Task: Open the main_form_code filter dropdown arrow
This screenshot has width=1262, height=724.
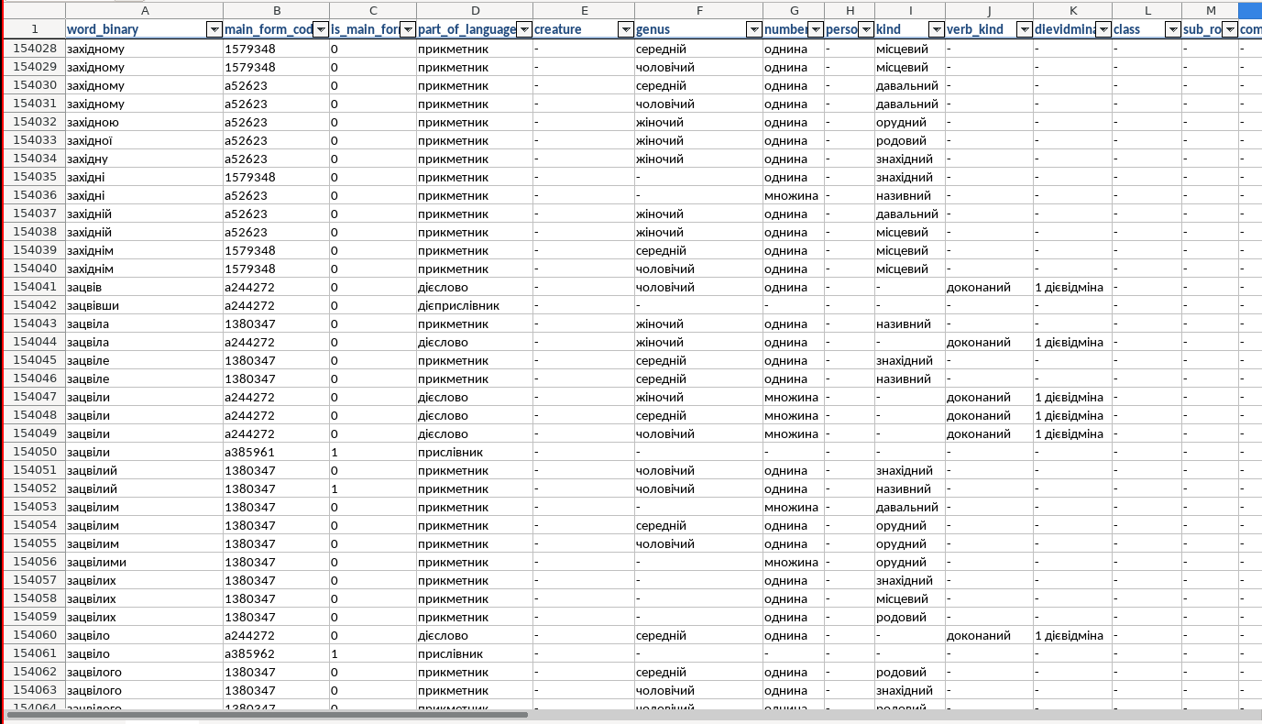Action: [321, 29]
